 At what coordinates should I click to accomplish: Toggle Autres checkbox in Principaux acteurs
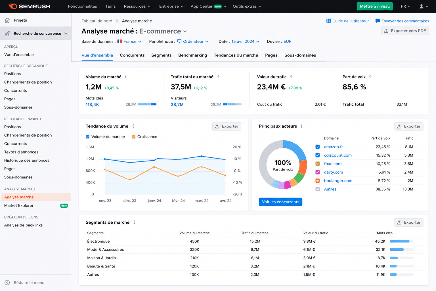(x=318, y=189)
